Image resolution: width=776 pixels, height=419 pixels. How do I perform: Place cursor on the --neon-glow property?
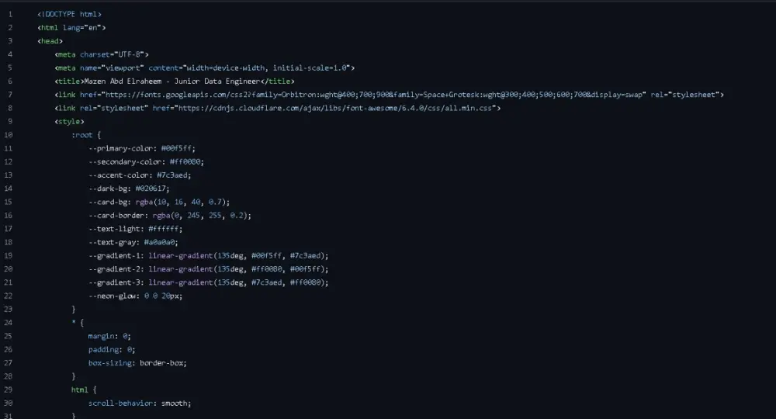pos(114,296)
